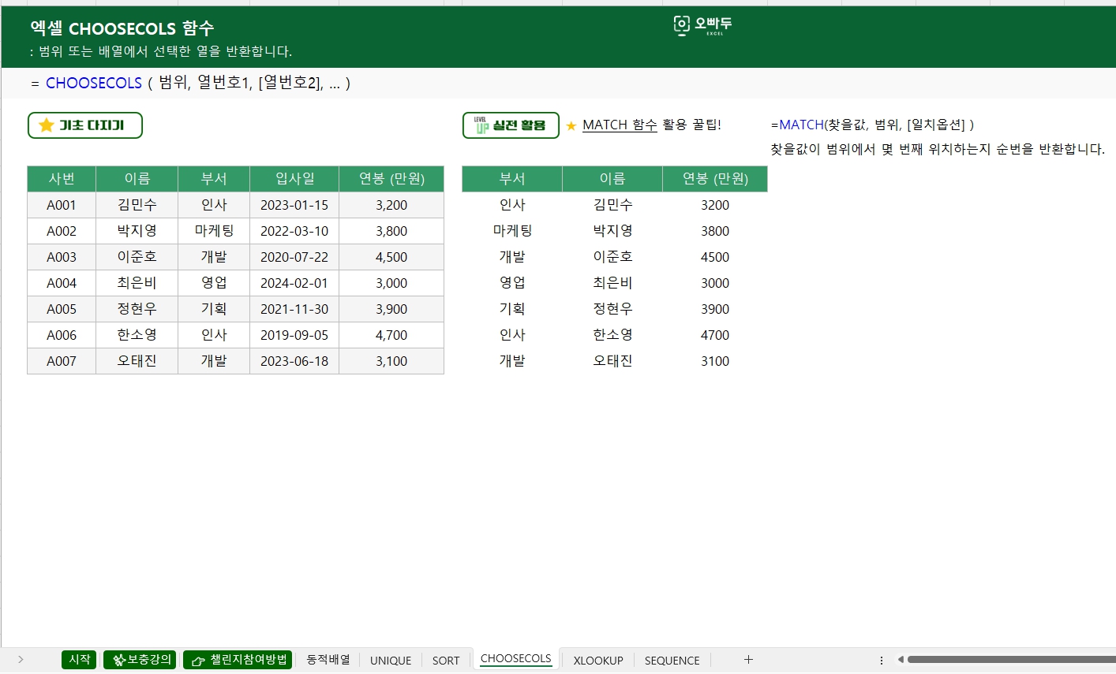This screenshot has height=674, width=1116.
Task: Click the 실전 활용 Level Up badge
Action: tap(511, 125)
